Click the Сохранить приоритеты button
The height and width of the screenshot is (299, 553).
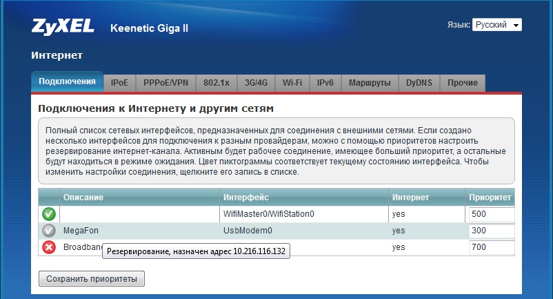pos(92,279)
